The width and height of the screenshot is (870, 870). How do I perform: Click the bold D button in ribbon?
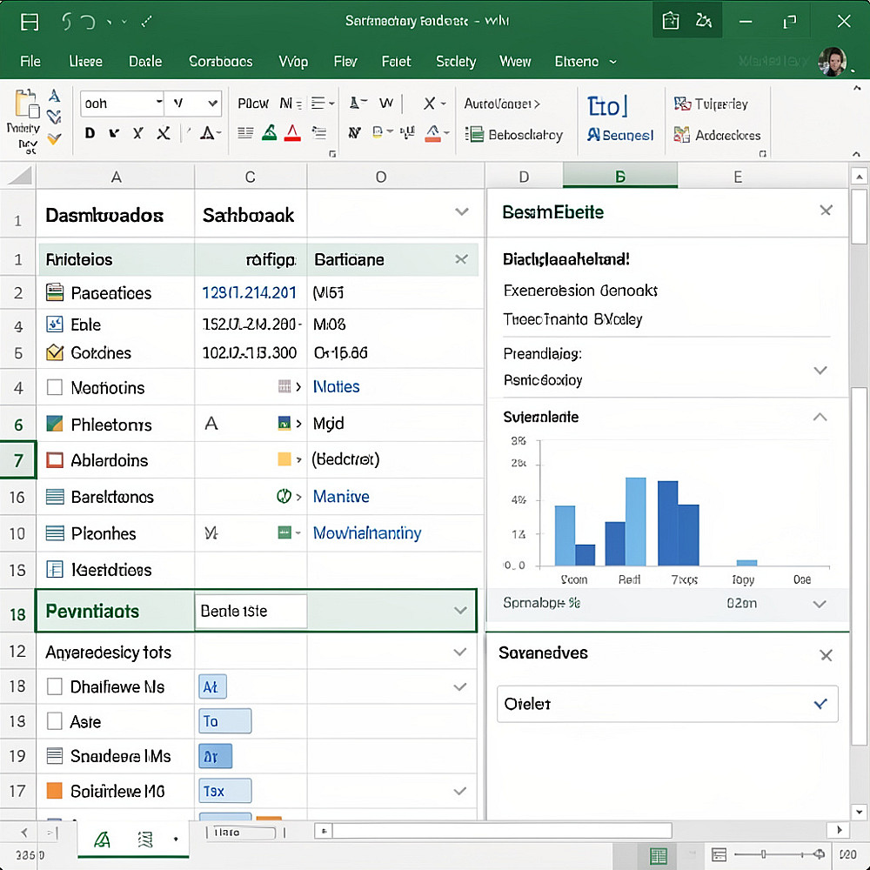[90, 133]
